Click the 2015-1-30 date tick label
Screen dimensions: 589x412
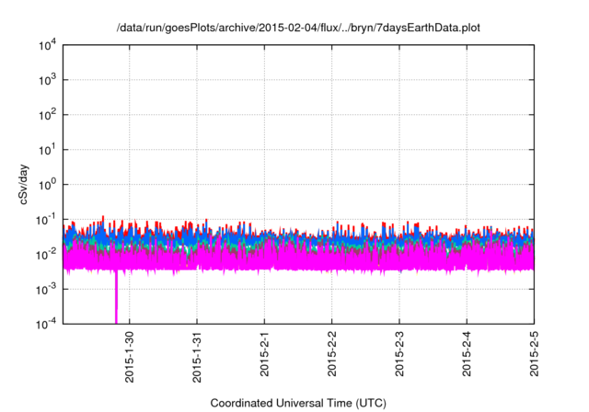tap(129, 357)
